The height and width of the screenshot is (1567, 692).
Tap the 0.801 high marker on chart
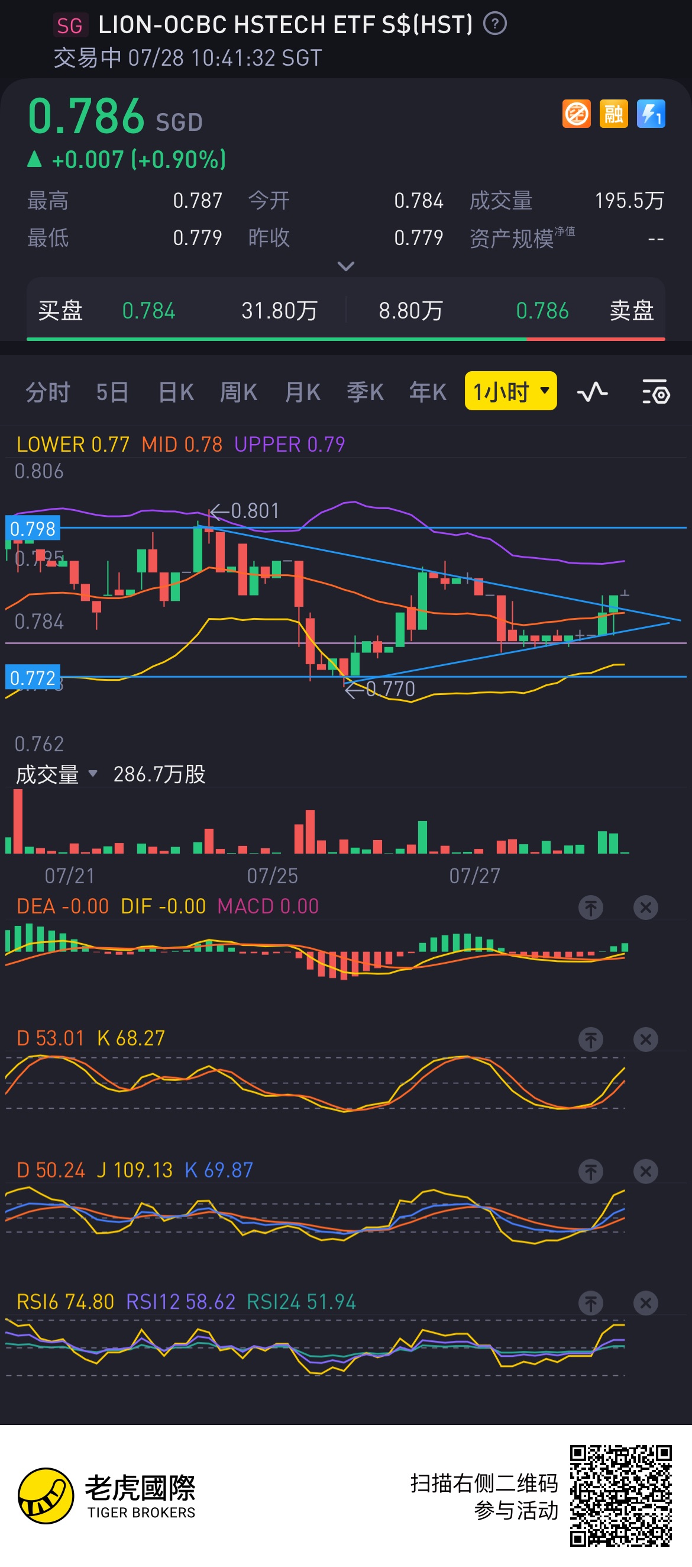(x=245, y=511)
